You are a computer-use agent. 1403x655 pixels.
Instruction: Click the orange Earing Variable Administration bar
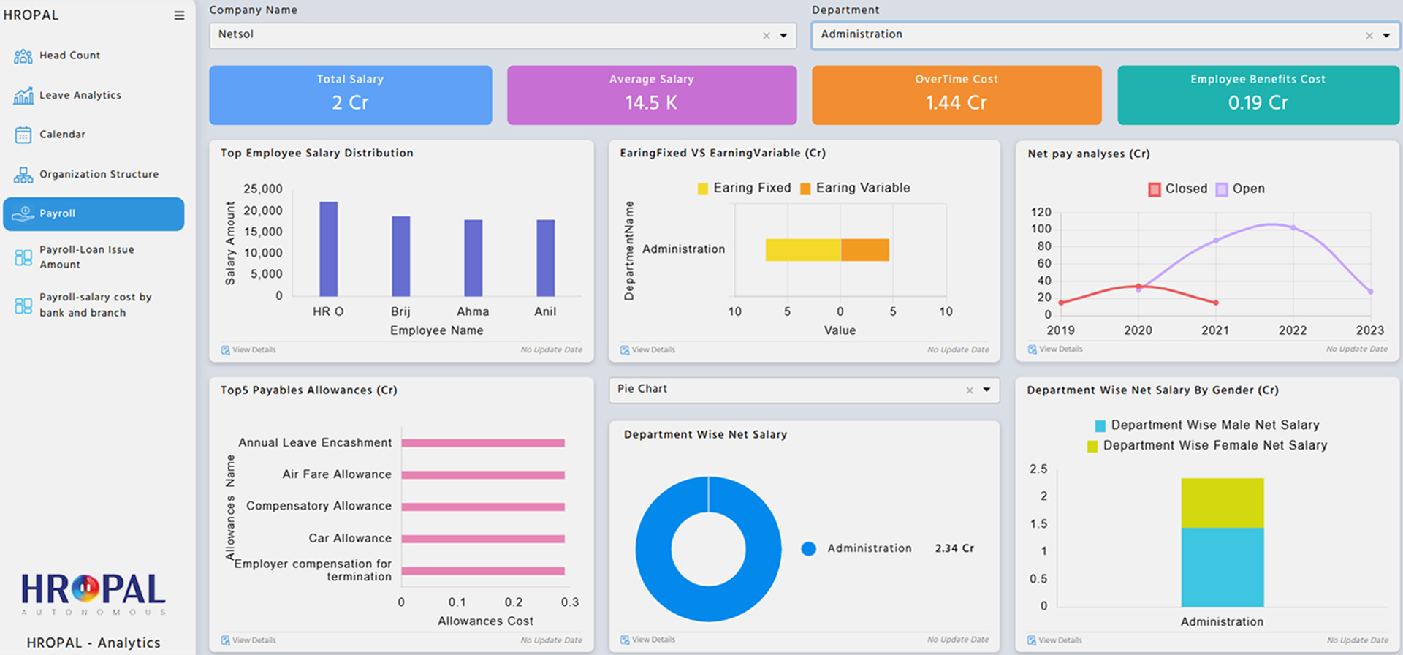tap(864, 250)
